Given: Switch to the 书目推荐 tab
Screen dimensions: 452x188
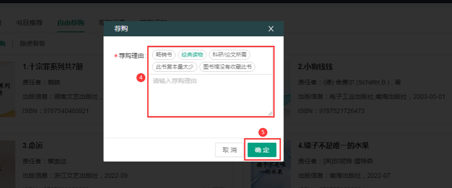Looking at the screenshot, I should 29,23.
